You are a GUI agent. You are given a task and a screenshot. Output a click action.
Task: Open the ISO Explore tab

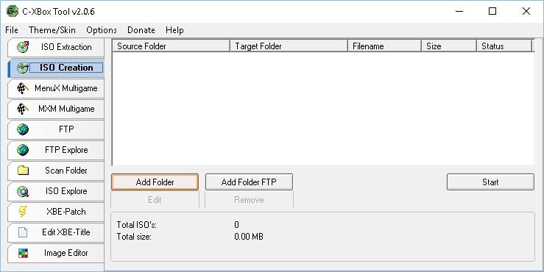point(56,191)
